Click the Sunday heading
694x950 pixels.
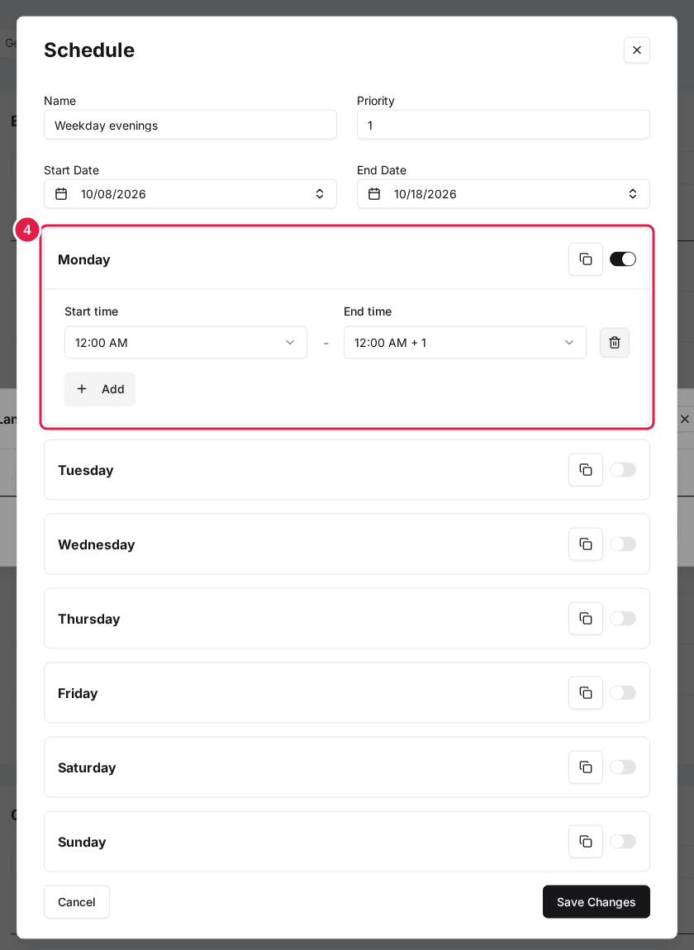coord(82,842)
